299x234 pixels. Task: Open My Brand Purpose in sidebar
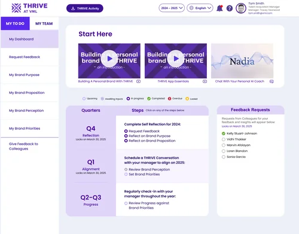(x=29, y=75)
